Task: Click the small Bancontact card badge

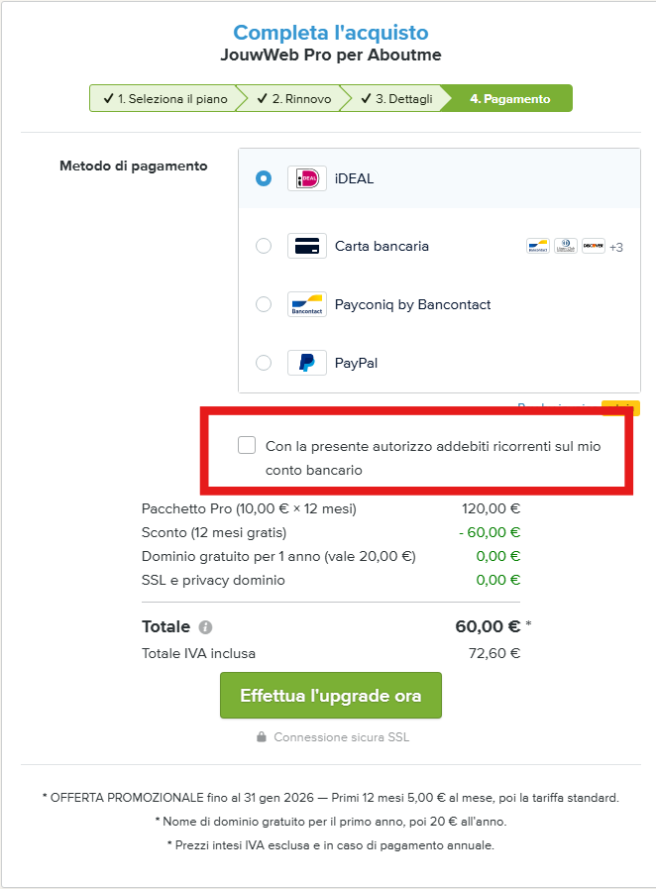Action: [x=537, y=246]
